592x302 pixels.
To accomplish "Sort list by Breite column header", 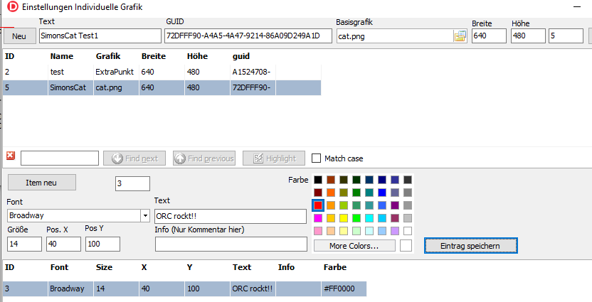I will pos(153,55).
